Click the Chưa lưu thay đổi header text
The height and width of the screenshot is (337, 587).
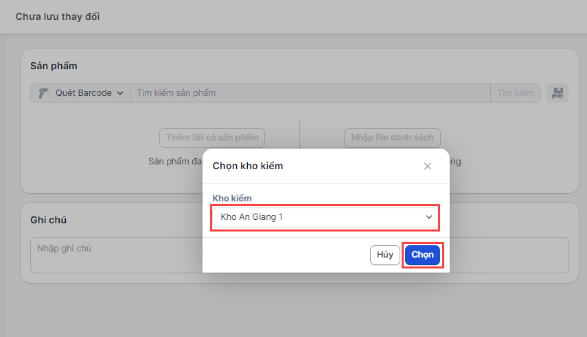pos(58,17)
